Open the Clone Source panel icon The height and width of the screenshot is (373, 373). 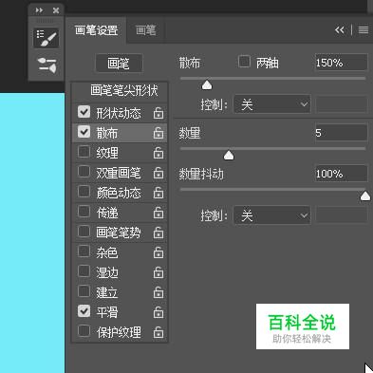[47, 65]
